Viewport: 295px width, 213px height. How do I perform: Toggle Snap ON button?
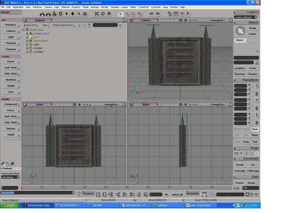coord(236,153)
